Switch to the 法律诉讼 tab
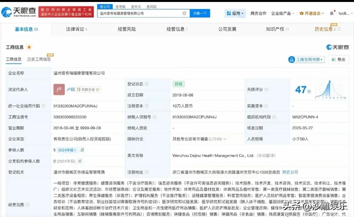Screen dimensions: 354x217 (x=76, y=29)
